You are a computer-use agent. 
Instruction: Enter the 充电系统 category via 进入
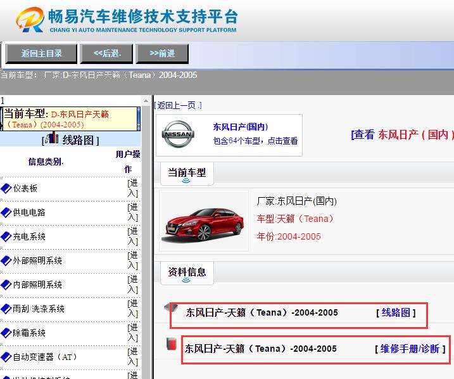point(133,236)
